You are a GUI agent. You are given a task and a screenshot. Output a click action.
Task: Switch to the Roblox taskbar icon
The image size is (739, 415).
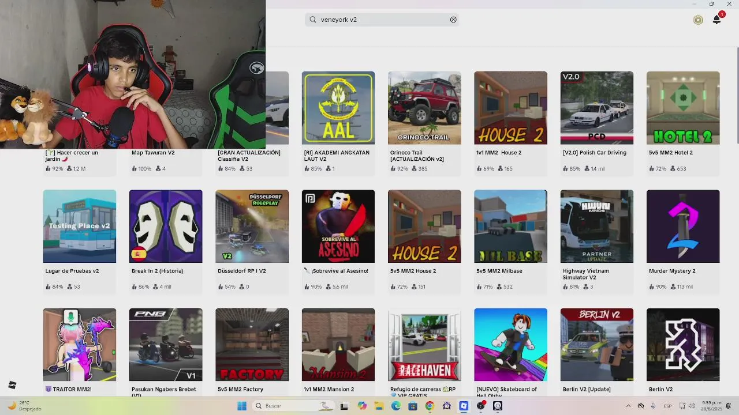tap(464, 406)
